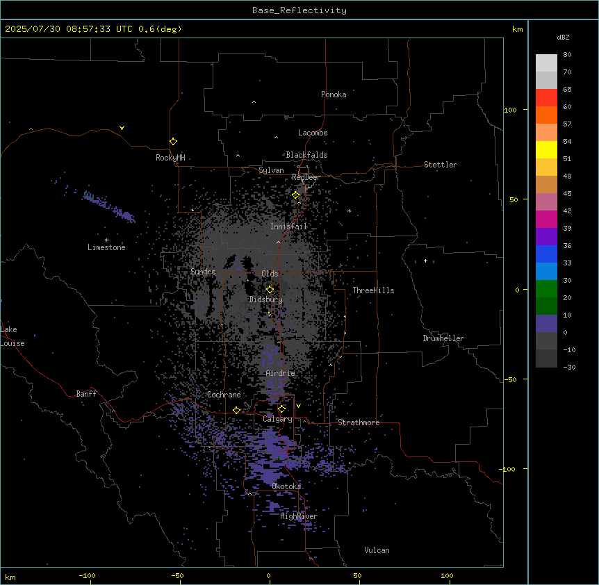This screenshot has width=599, height=585.
Task: Click yellow station marker above Calgary label
Action: click(x=281, y=409)
